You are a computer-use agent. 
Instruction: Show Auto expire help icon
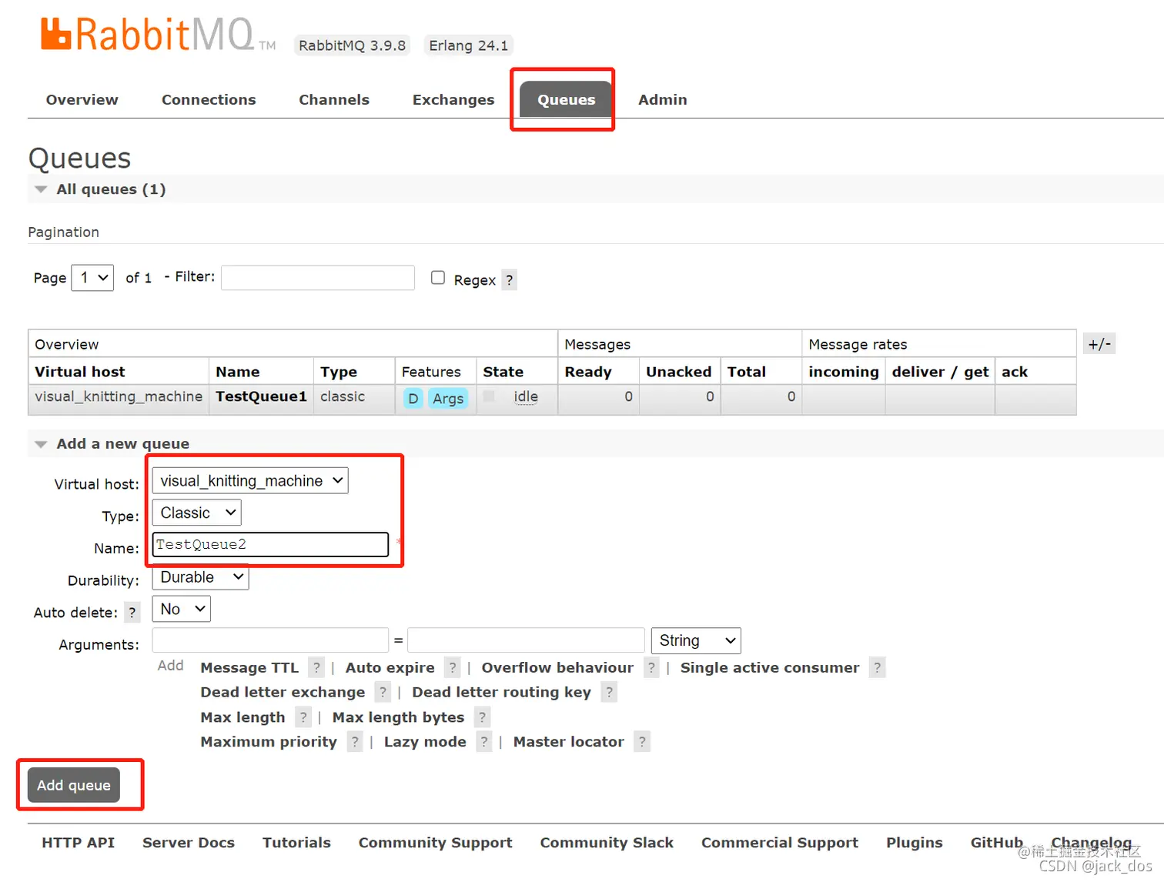tap(453, 667)
